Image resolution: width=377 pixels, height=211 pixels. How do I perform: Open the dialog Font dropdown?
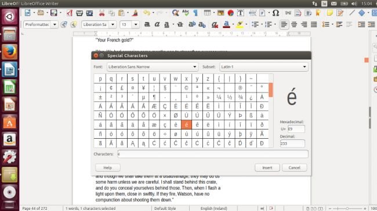[153, 66]
